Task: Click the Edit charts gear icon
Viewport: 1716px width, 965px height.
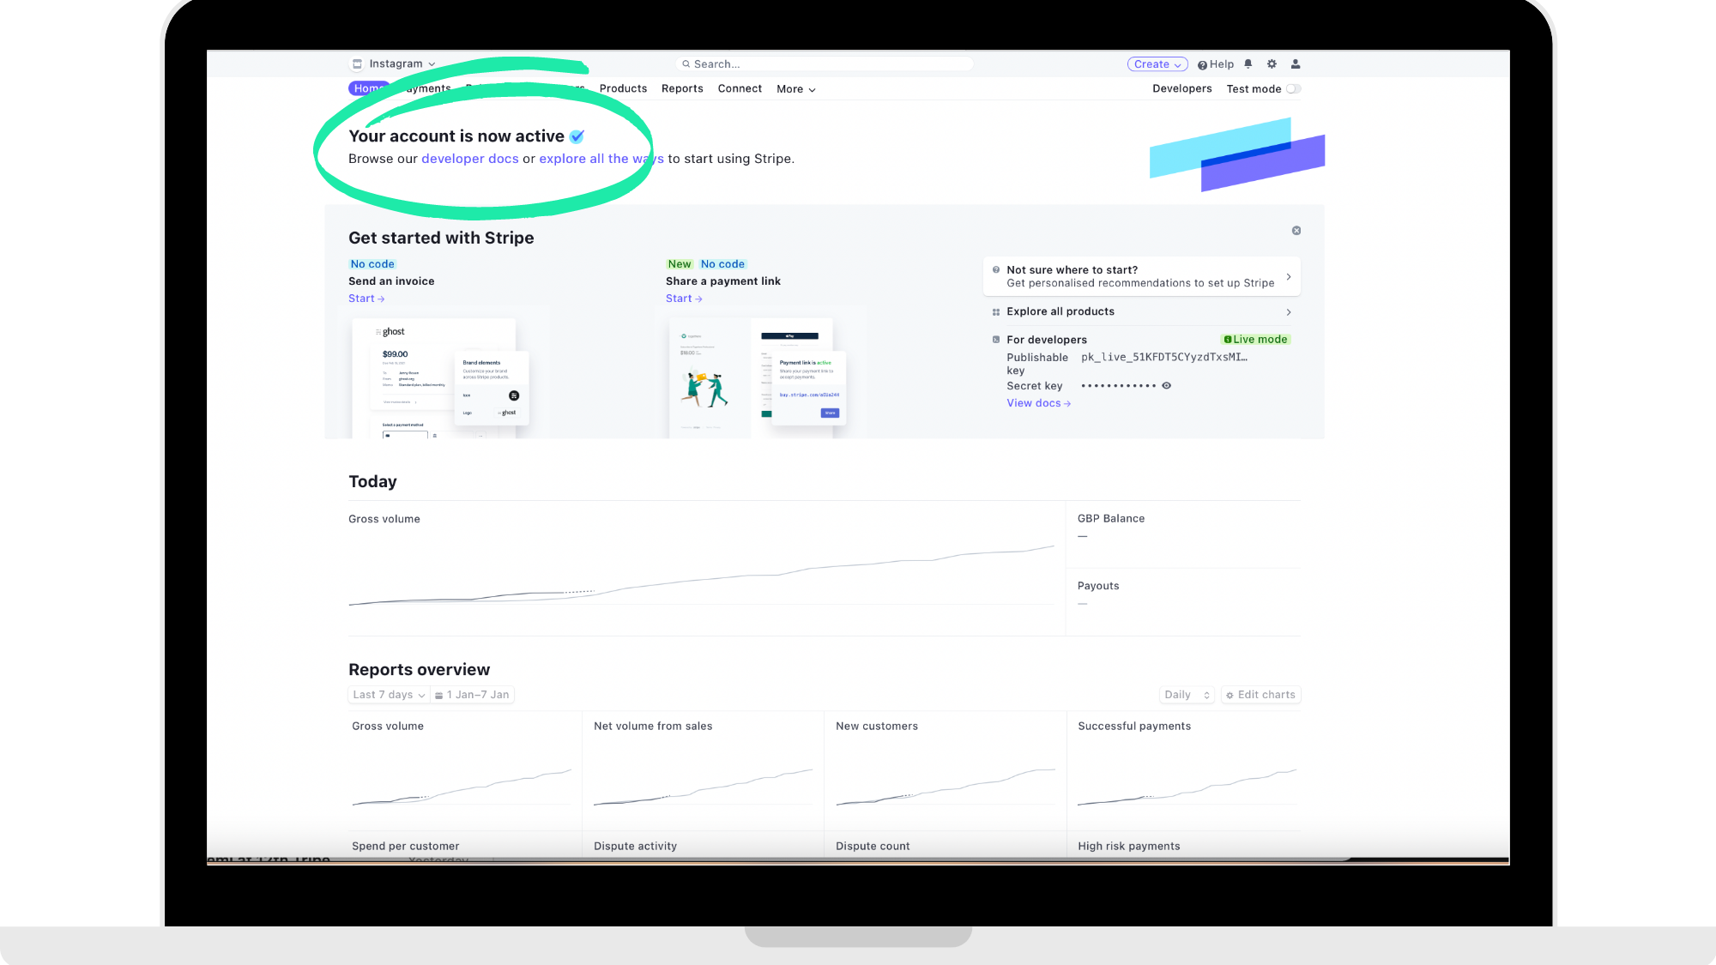Action: pyautogui.click(x=1230, y=695)
